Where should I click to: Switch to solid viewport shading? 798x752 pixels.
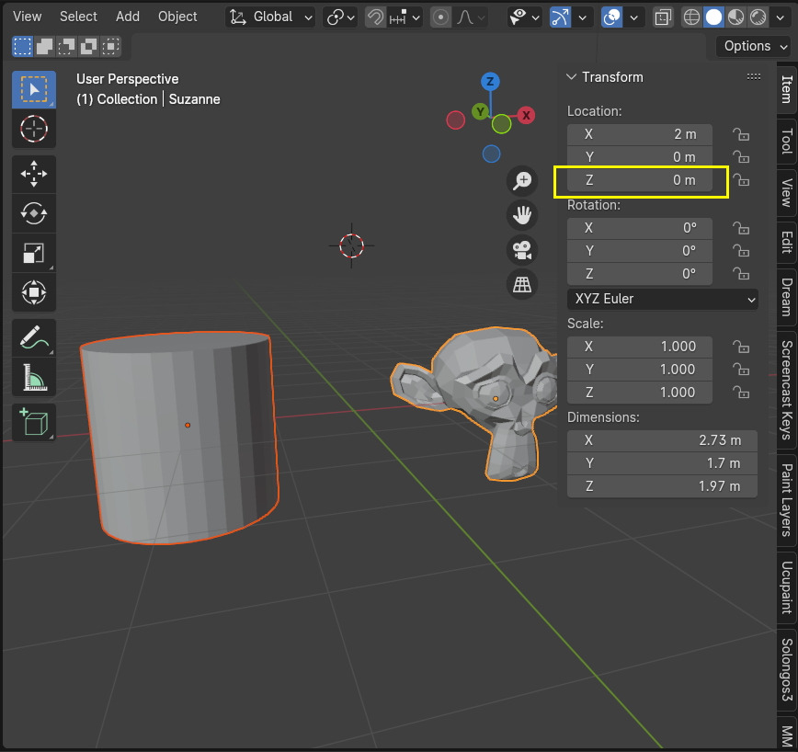click(x=713, y=17)
